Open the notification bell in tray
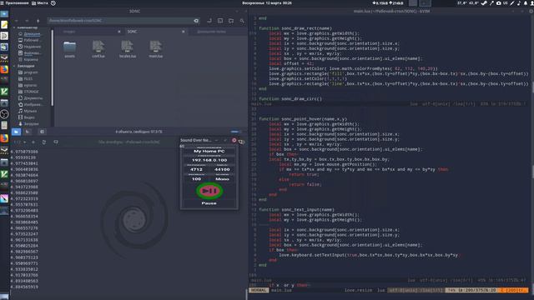 [526, 3]
